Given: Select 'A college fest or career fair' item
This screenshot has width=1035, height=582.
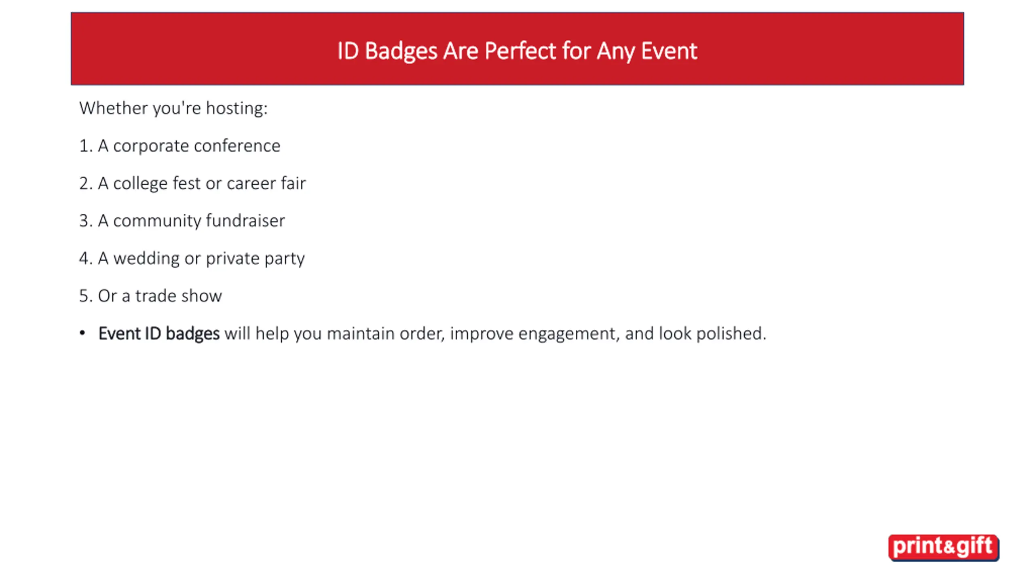Looking at the screenshot, I should 192,183.
